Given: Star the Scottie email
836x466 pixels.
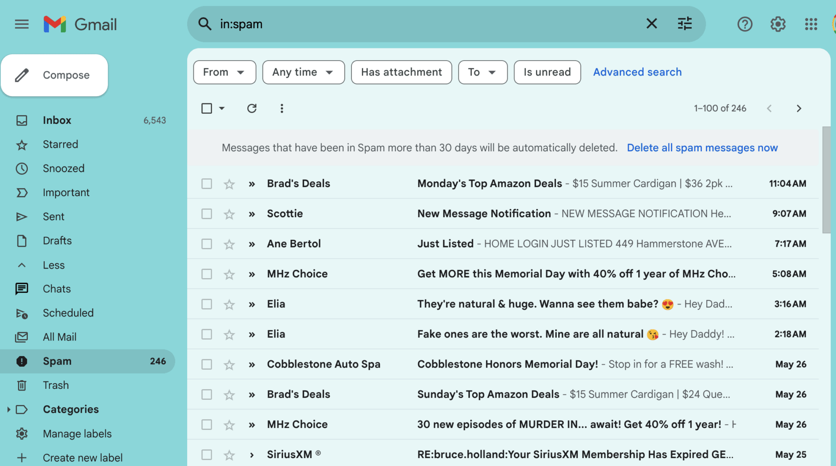Looking at the screenshot, I should click(x=229, y=214).
